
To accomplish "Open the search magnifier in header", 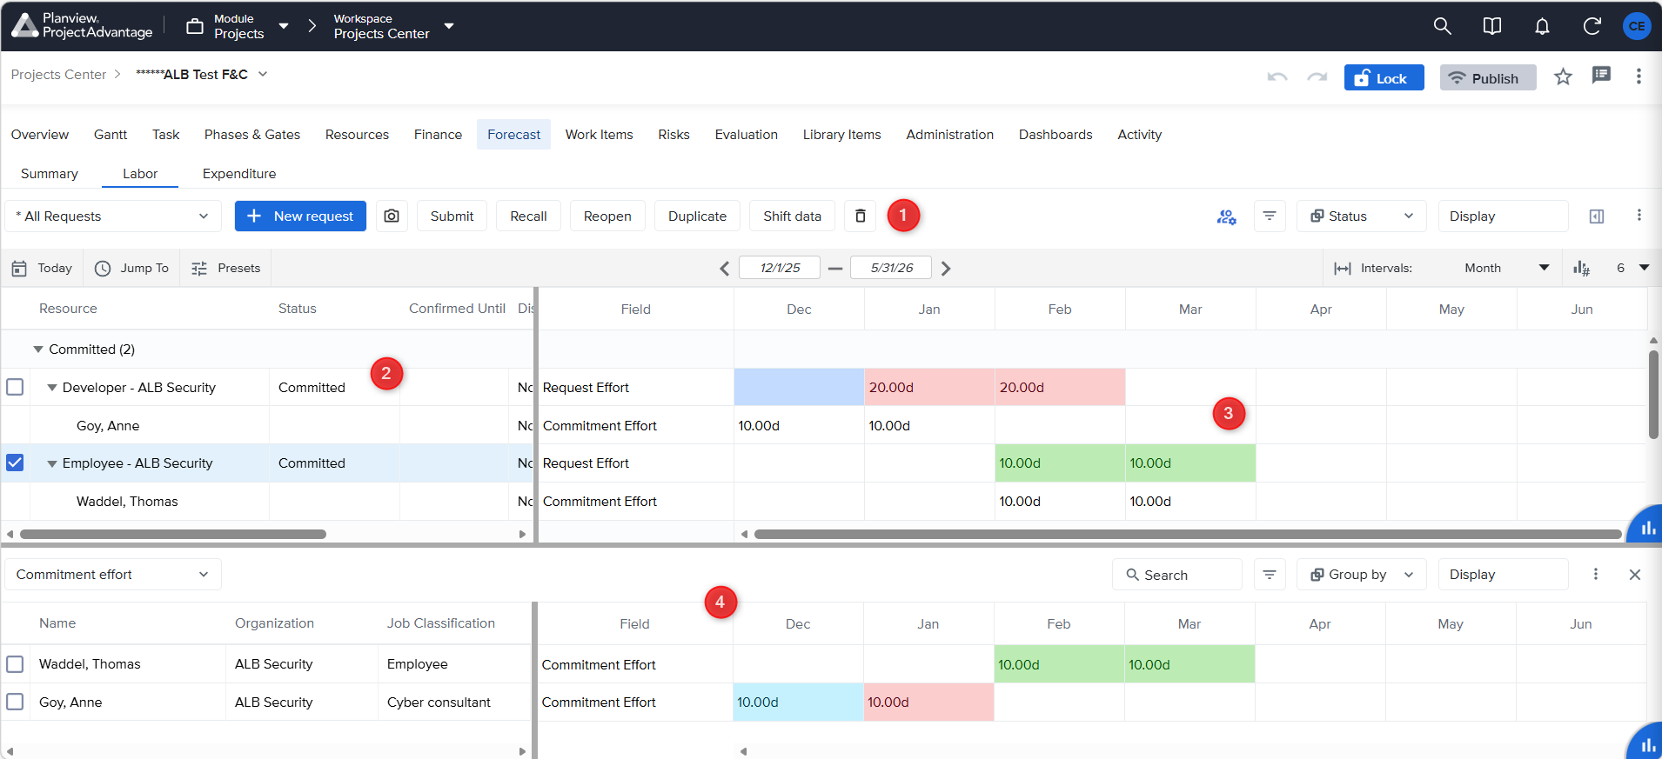I will click(x=1442, y=26).
